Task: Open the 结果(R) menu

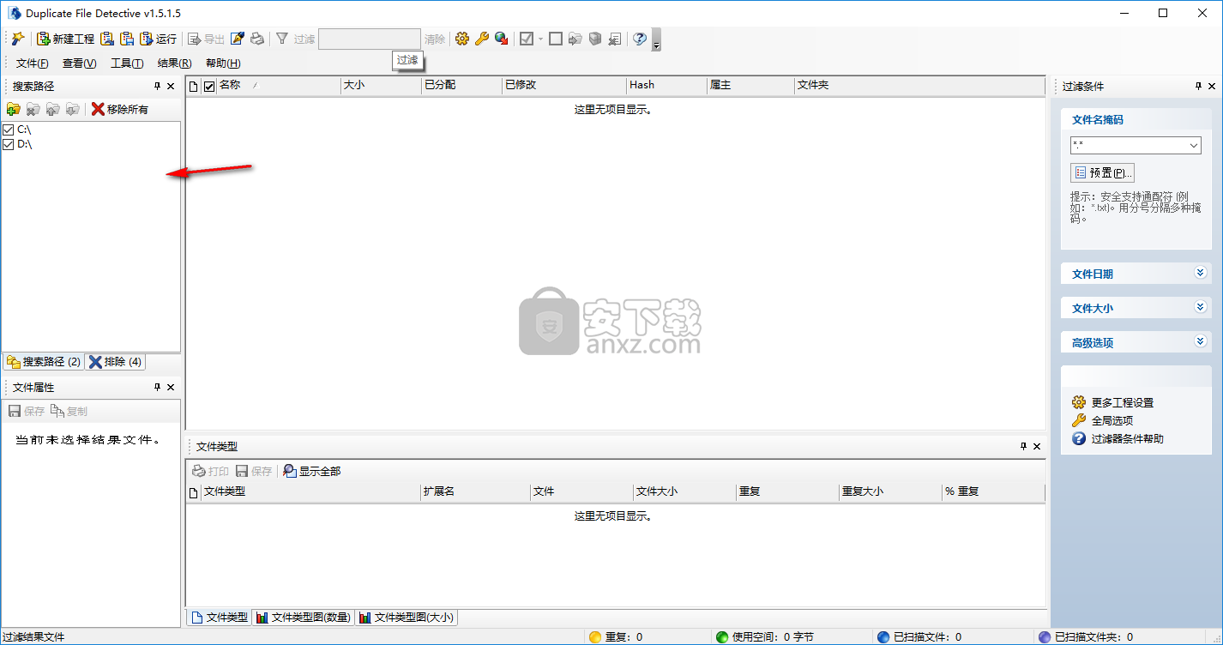Action: coord(175,63)
